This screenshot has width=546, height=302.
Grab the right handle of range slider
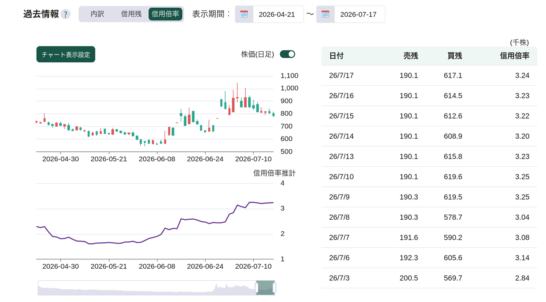(274, 288)
